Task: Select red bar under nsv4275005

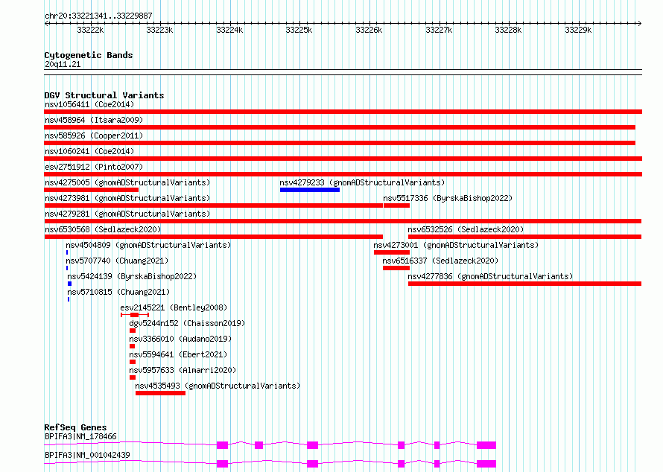Action: pos(92,190)
